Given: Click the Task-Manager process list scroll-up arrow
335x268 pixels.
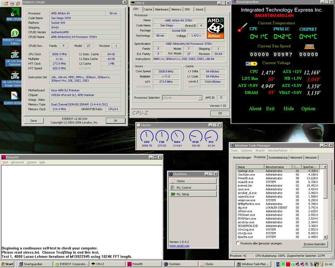Looking at the screenshot, I should coord(325,167).
